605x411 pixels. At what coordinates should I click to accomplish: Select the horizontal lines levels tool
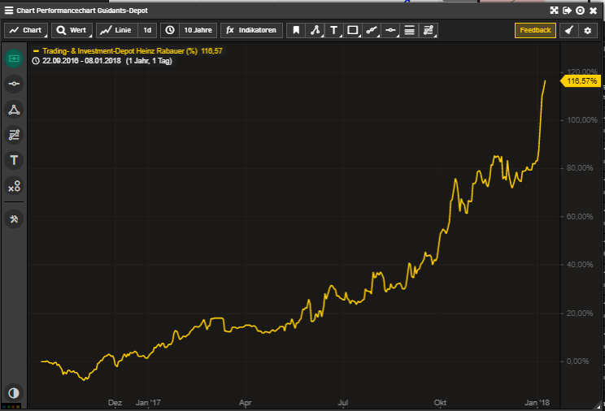(409, 30)
